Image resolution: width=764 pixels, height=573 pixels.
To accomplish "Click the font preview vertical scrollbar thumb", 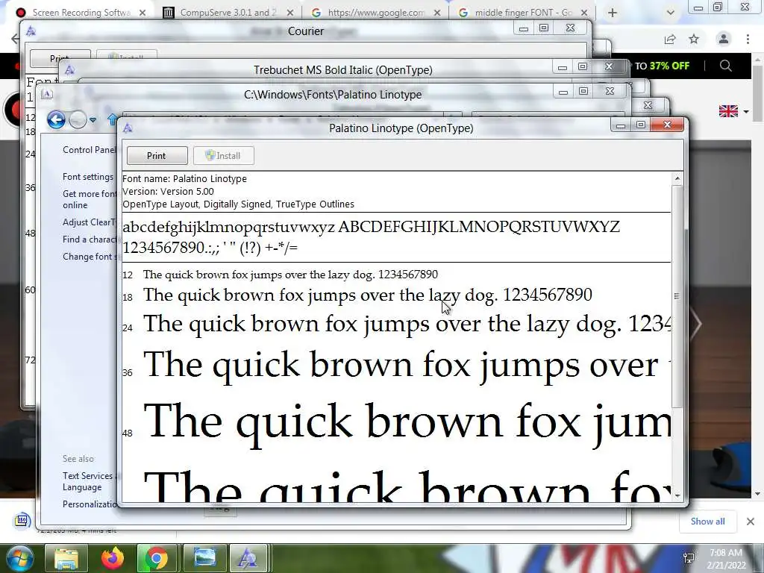I will coord(677,295).
